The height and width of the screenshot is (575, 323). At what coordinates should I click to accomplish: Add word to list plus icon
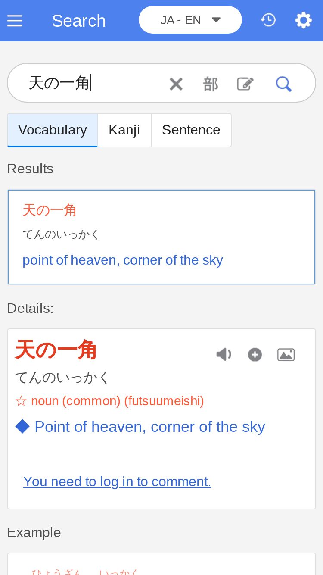point(255,355)
